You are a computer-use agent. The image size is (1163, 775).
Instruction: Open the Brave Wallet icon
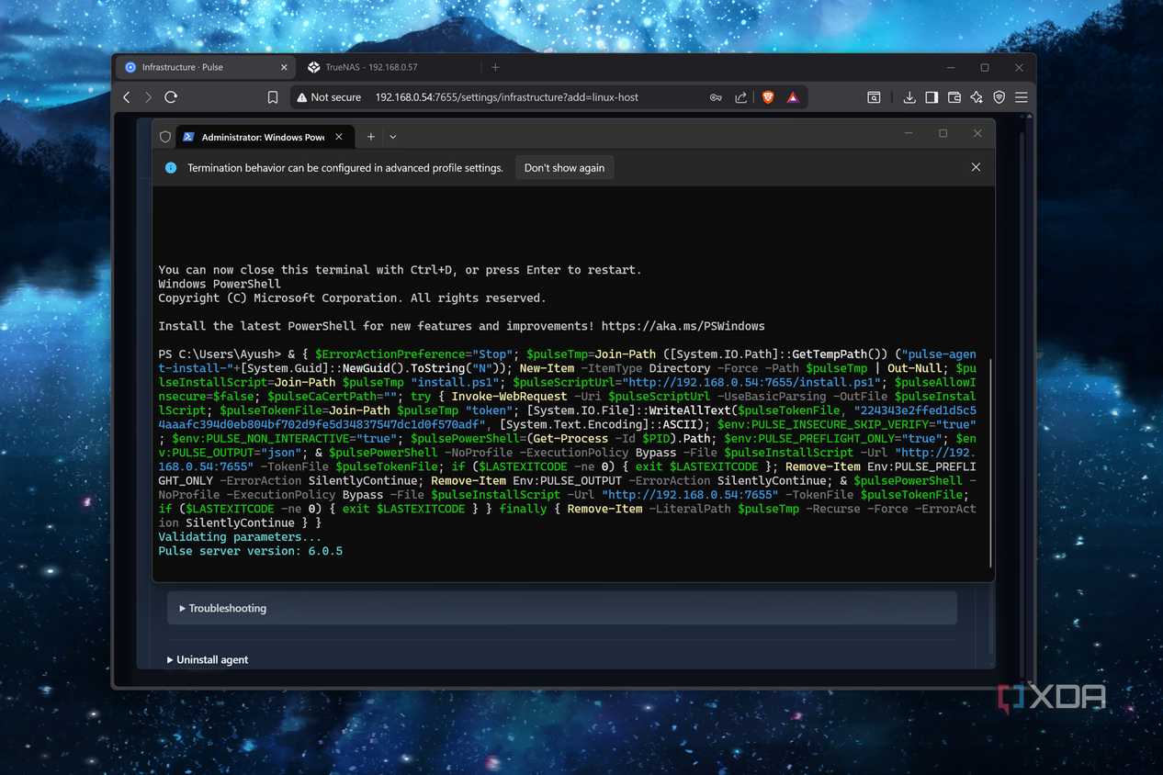point(954,97)
